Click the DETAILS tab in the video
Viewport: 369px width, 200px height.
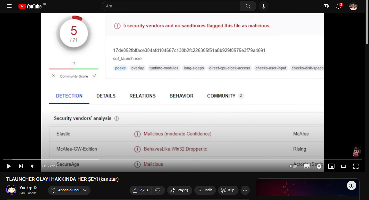coord(106,96)
